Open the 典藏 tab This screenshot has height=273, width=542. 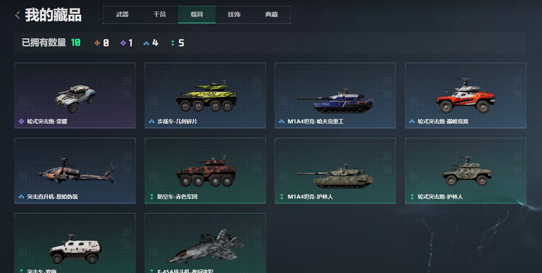point(272,15)
